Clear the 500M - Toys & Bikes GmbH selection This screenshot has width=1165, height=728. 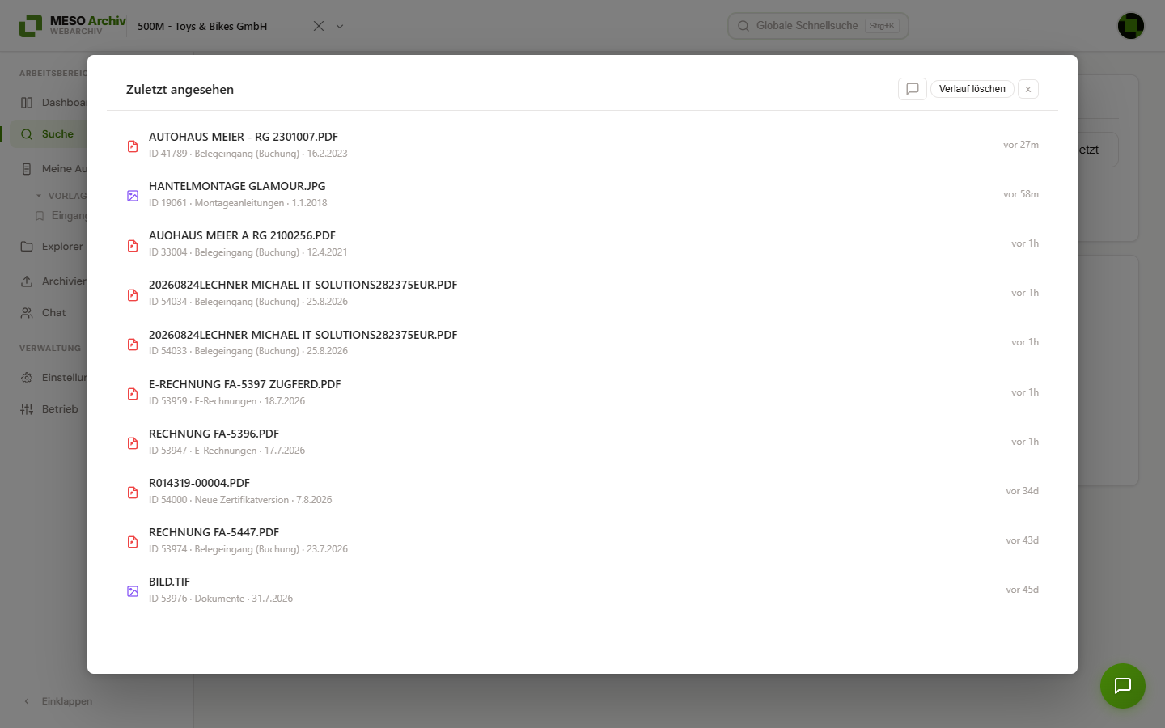click(319, 26)
